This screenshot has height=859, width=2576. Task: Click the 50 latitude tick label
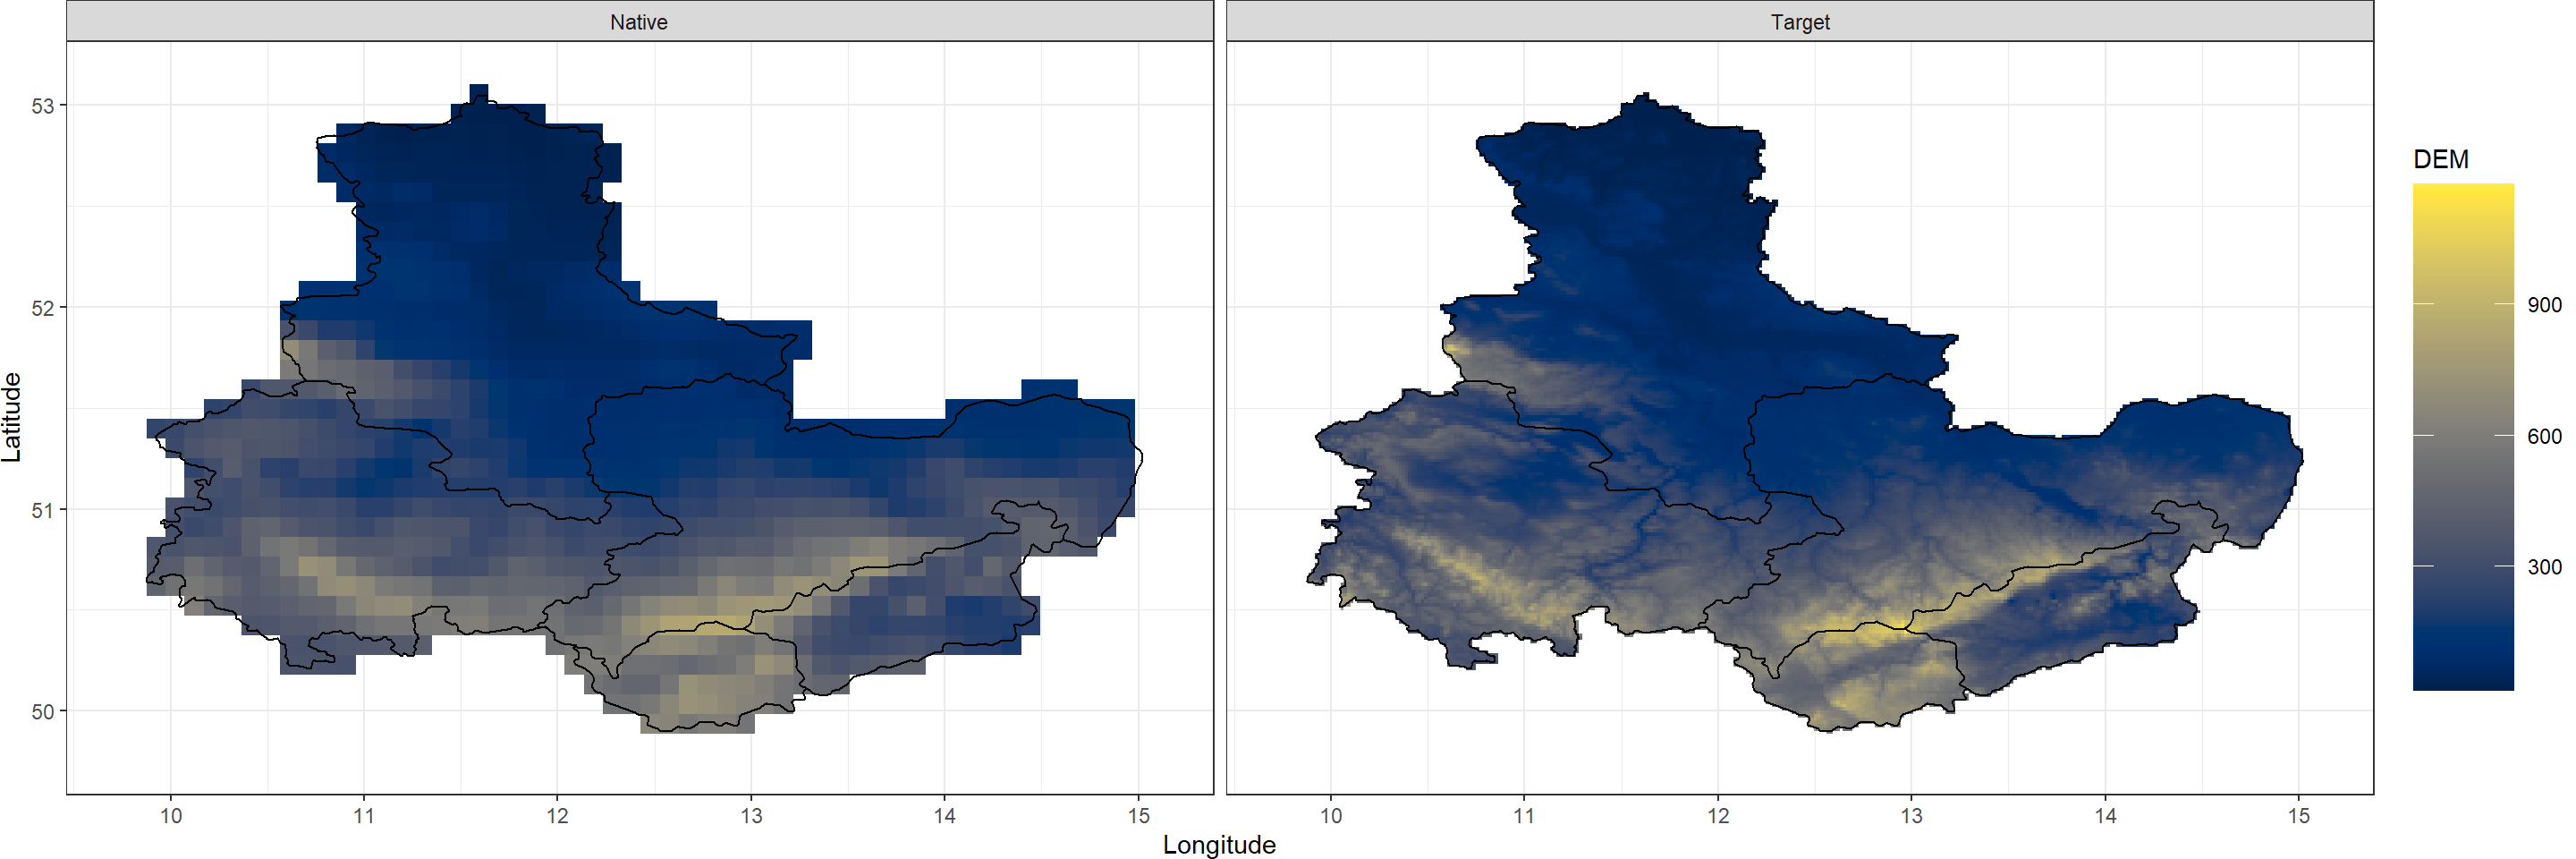(43, 712)
